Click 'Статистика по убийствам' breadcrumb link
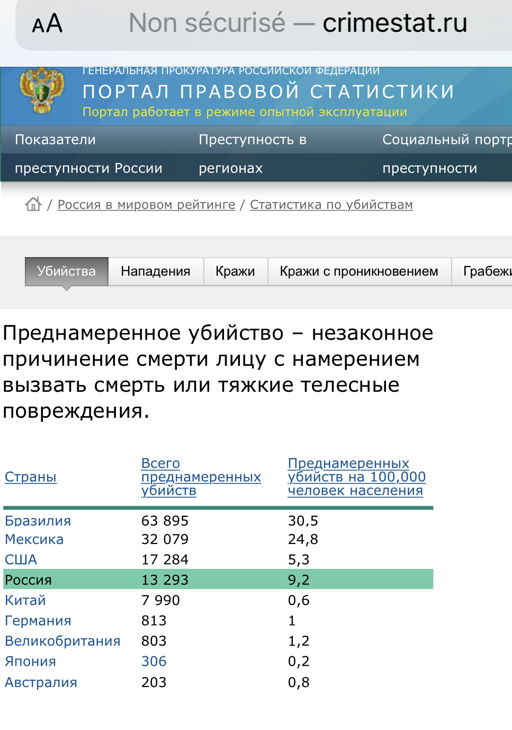 (x=331, y=205)
